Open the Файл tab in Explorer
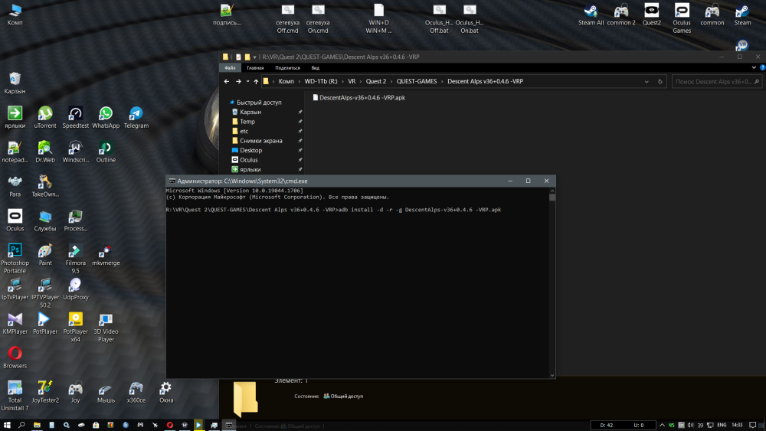Viewport: 766px width, 431px height. (x=230, y=68)
